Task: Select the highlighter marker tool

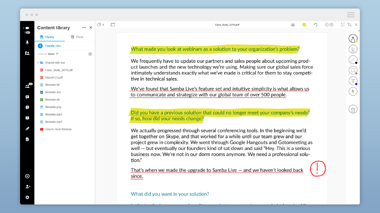Action: click(353, 38)
